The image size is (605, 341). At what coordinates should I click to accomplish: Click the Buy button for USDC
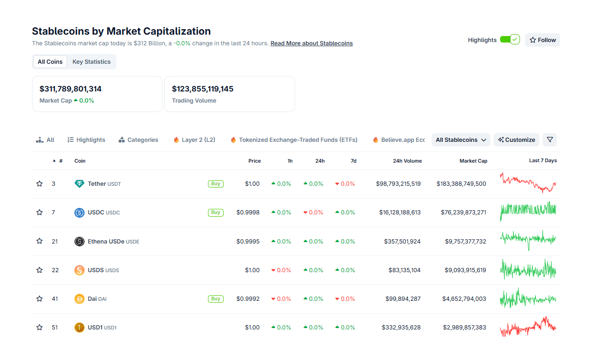[215, 212]
